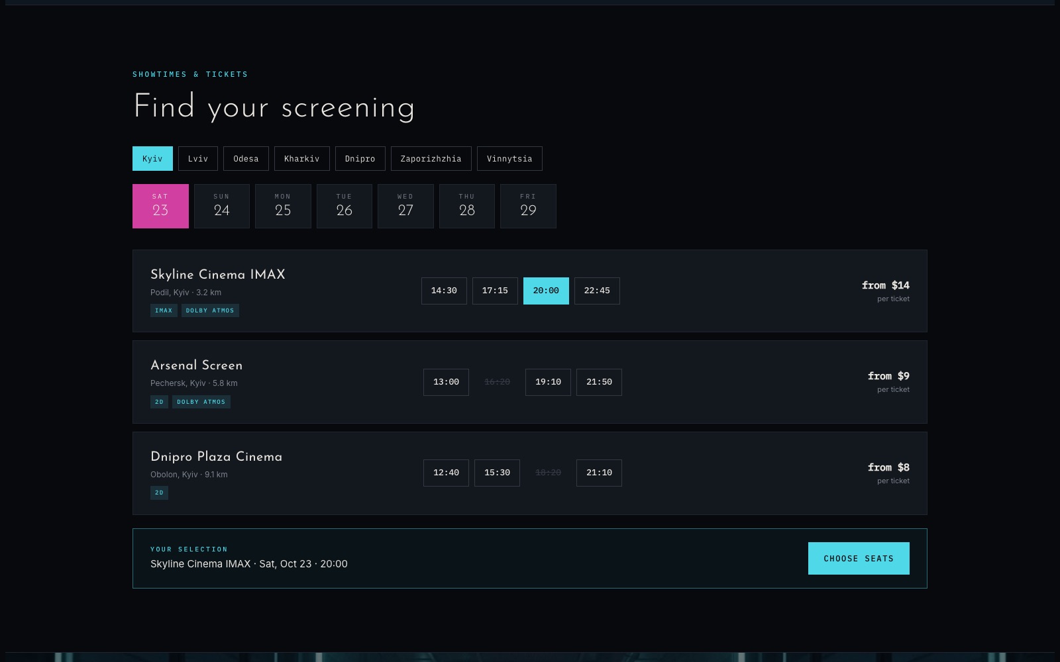Switch city to Lviv

point(198,159)
